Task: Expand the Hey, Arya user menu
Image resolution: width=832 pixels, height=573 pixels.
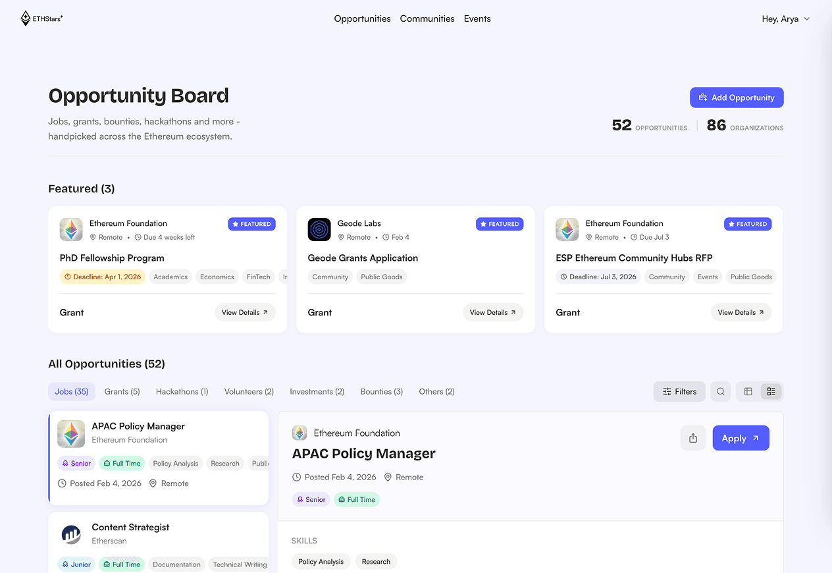Action: 785,19
